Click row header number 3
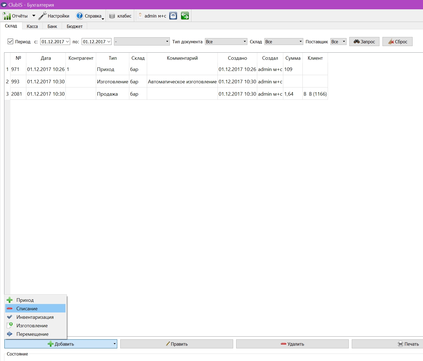423x361 pixels. coord(7,94)
